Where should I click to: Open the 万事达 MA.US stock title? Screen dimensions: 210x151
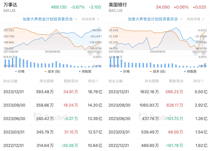click(10, 7)
